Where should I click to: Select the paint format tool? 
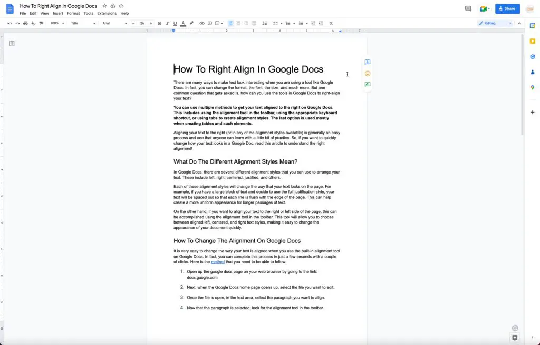(41, 23)
